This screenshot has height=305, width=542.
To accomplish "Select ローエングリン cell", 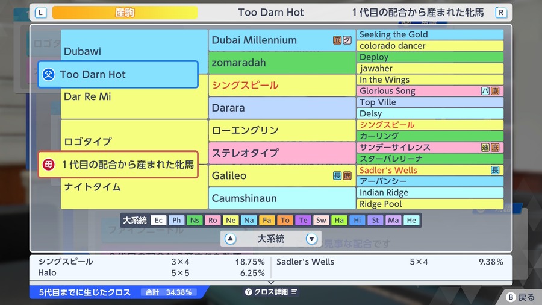I will tap(282, 130).
